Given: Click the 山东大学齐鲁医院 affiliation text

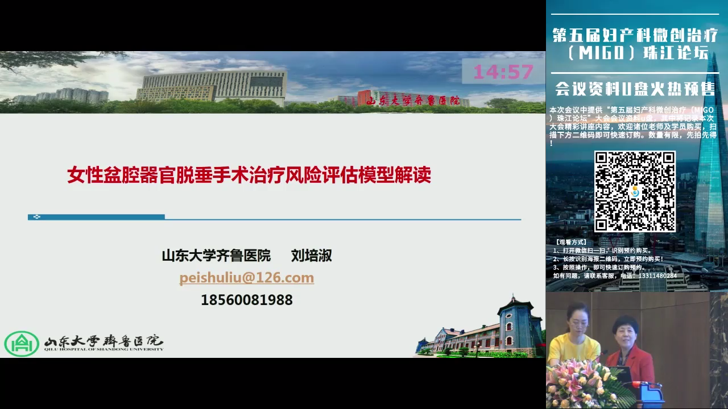Looking at the screenshot, I should pyautogui.click(x=216, y=256).
